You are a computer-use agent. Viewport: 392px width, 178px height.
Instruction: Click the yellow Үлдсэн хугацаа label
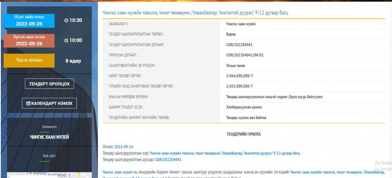tap(29, 60)
